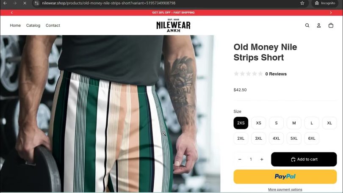The width and height of the screenshot is (343, 193).
Task: Open the shopping cart bag icon
Action: point(331,25)
